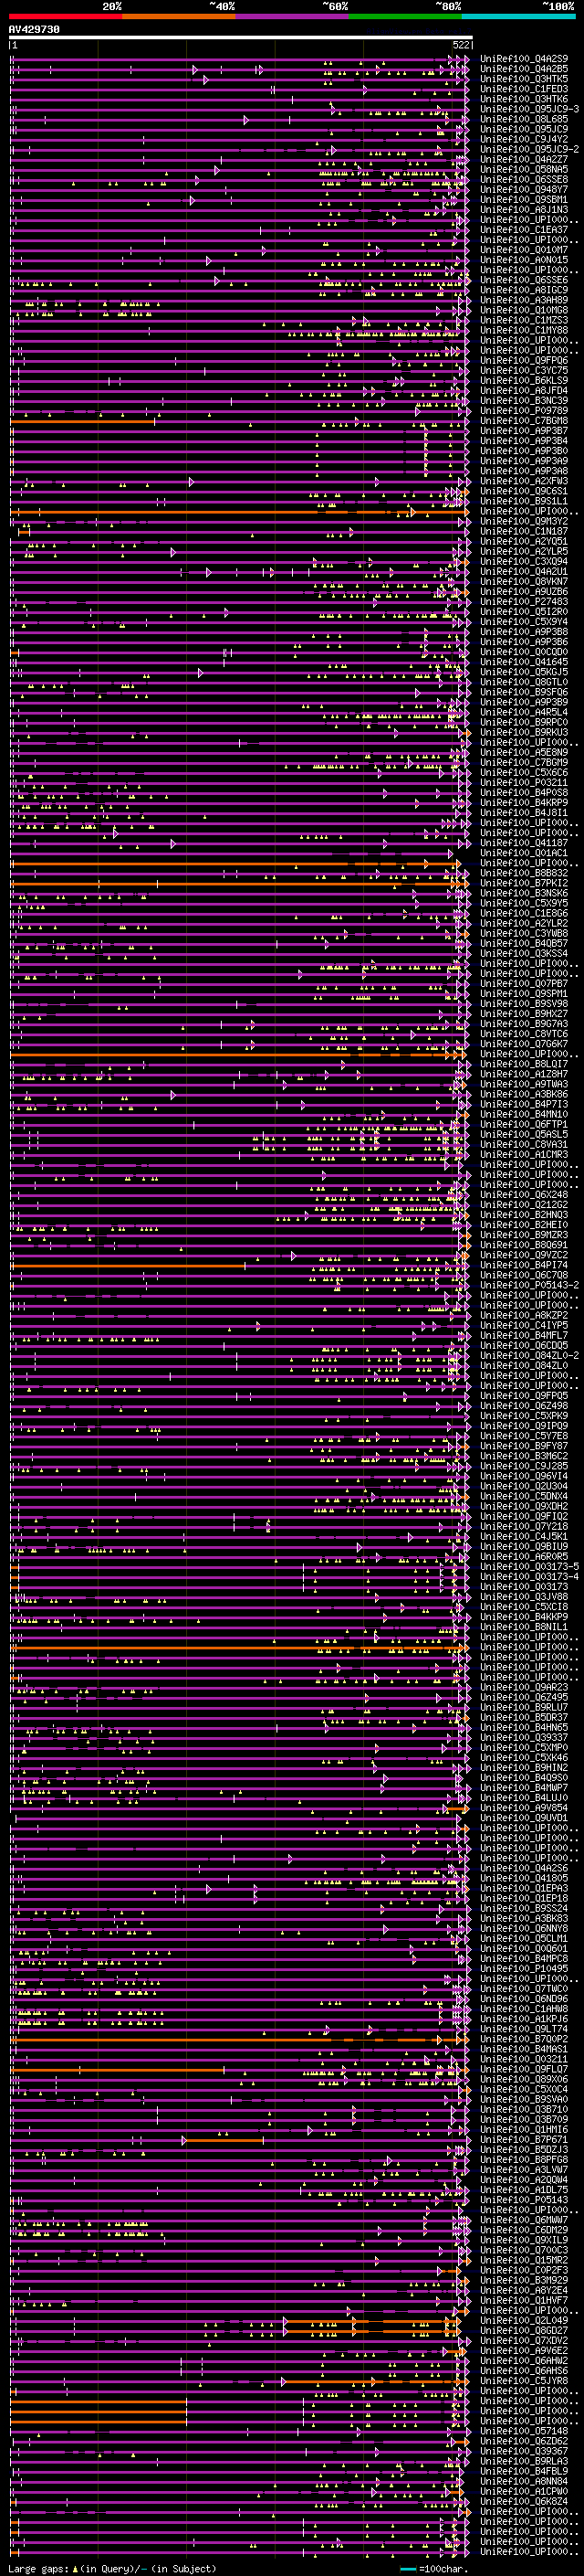Open hit UniRef100_Q4A2B5

point(524,69)
